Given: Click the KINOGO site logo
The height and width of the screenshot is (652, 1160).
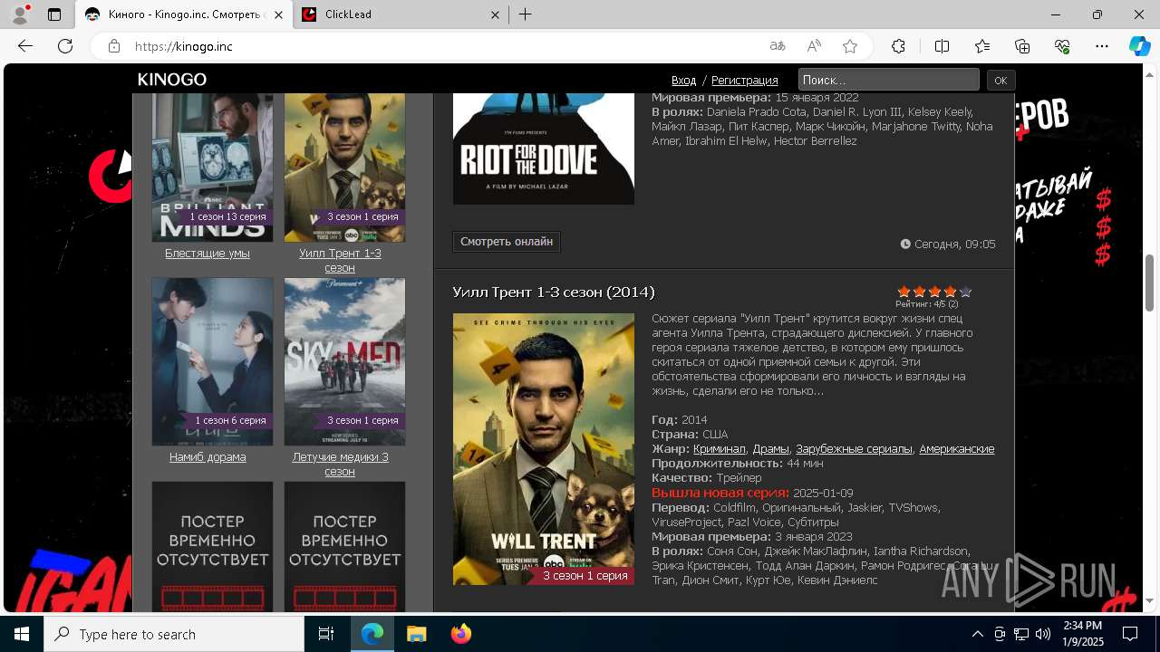Looking at the screenshot, I should click(172, 80).
